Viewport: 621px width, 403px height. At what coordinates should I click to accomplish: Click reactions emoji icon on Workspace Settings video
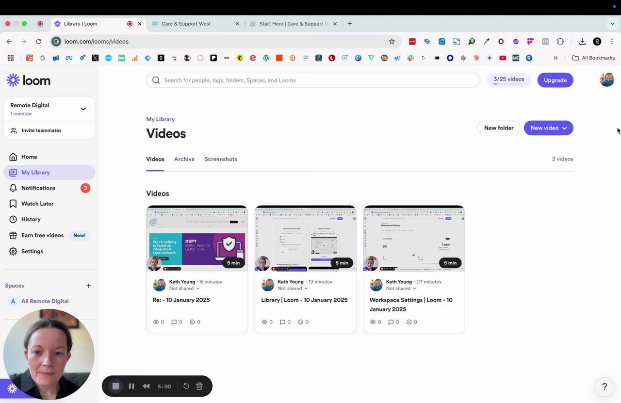point(409,322)
